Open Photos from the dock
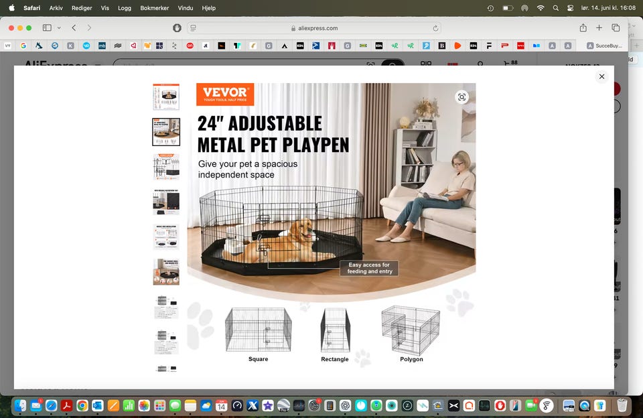 tap(144, 406)
